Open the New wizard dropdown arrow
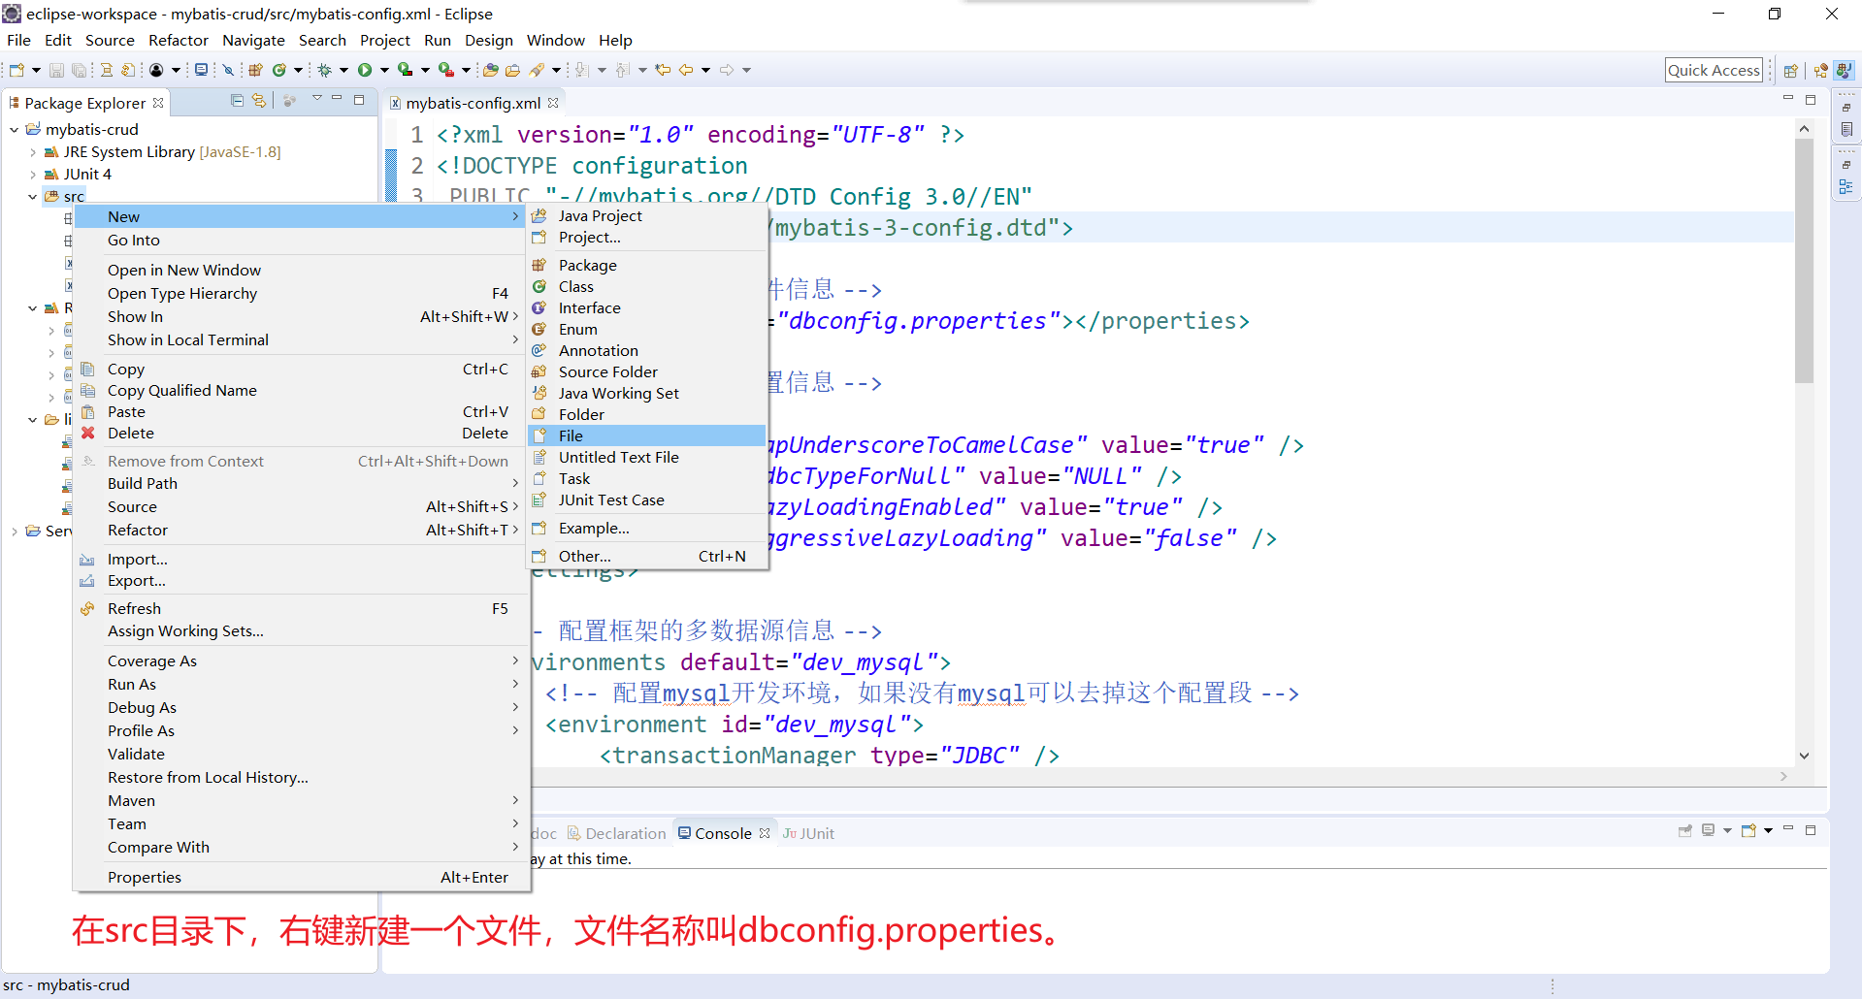The image size is (1862, 999). tap(36, 70)
